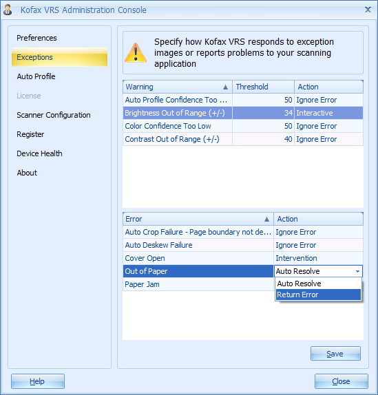Toggle the Warning column sort arrow
Image resolution: width=378 pixels, height=395 pixels.
tap(225, 87)
